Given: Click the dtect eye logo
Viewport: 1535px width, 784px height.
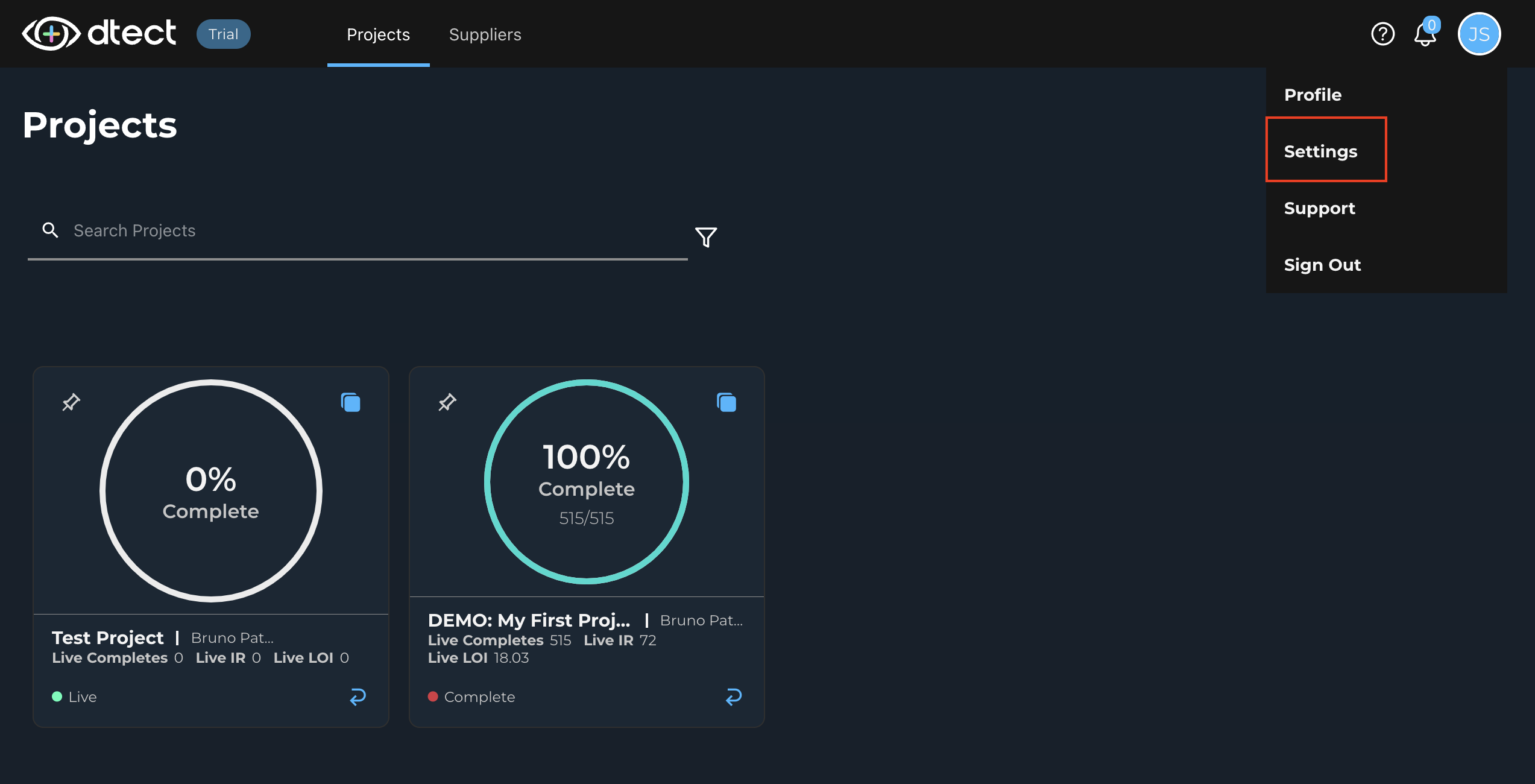Looking at the screenshot, I should coord(51,34).
